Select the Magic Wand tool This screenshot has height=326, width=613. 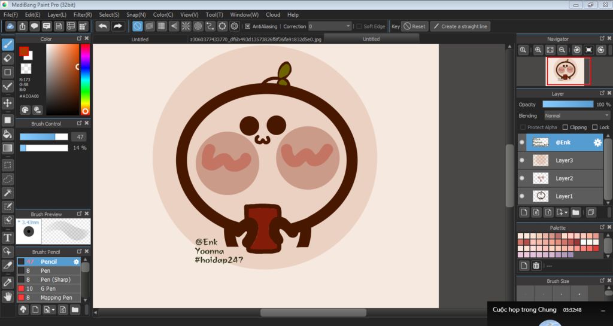[7, 193]
